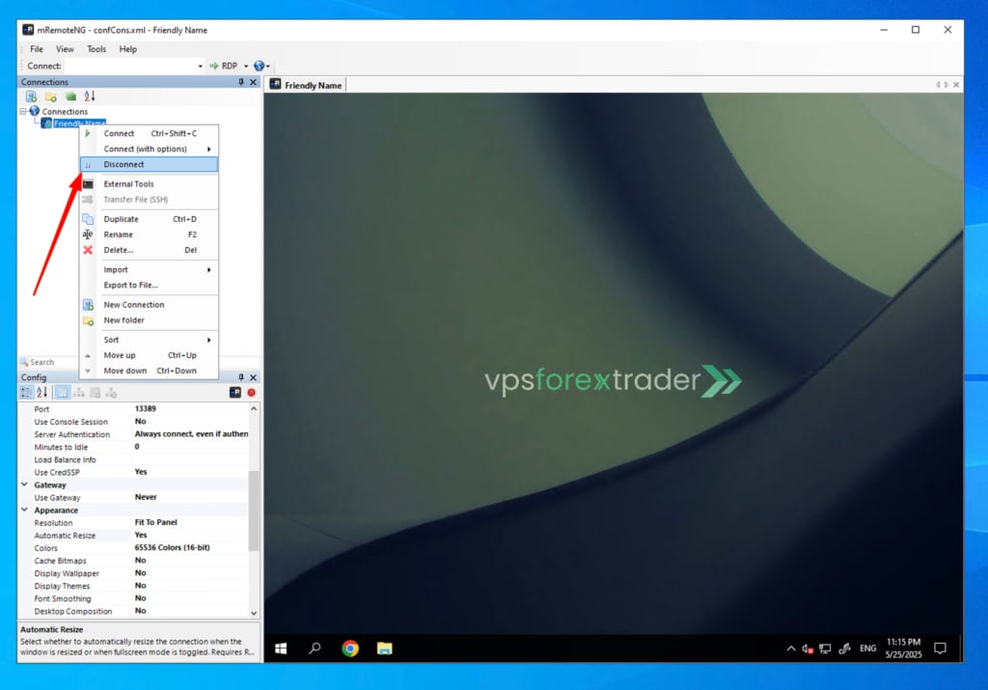Expand the Sort submenu
This screenshot has height=690, width=988.
coord(150,340)
